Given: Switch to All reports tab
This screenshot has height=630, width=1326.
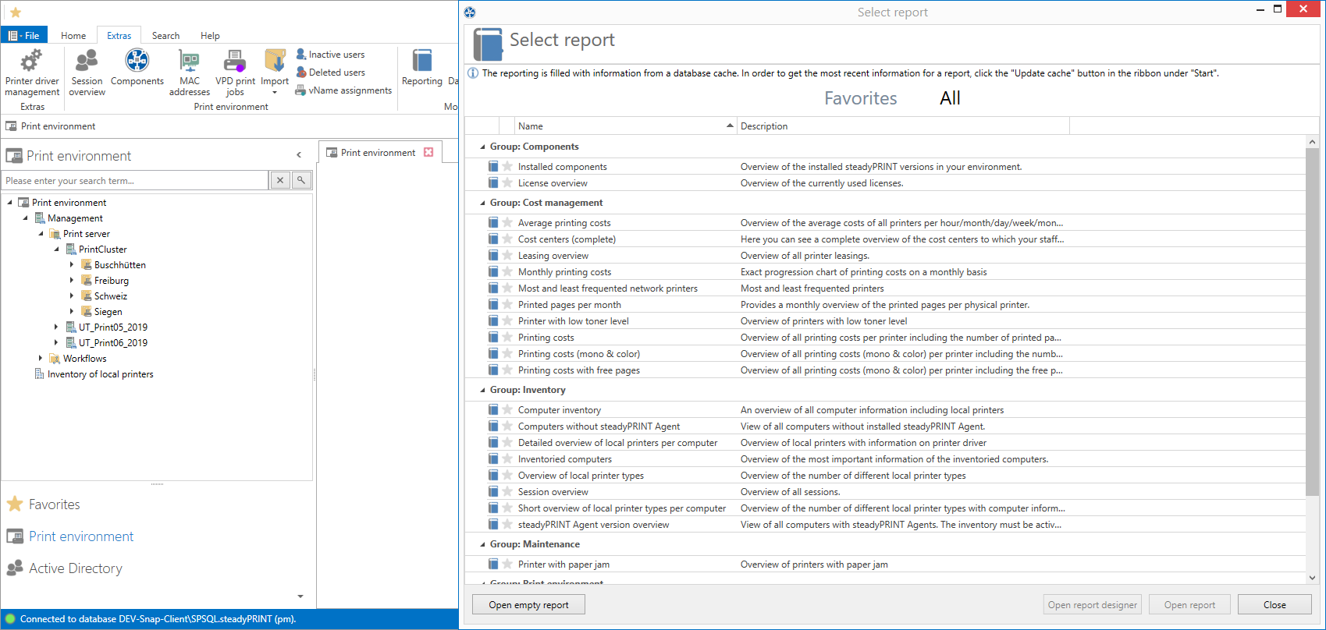Looking at the screenshot, I should [x=950, y=98].
